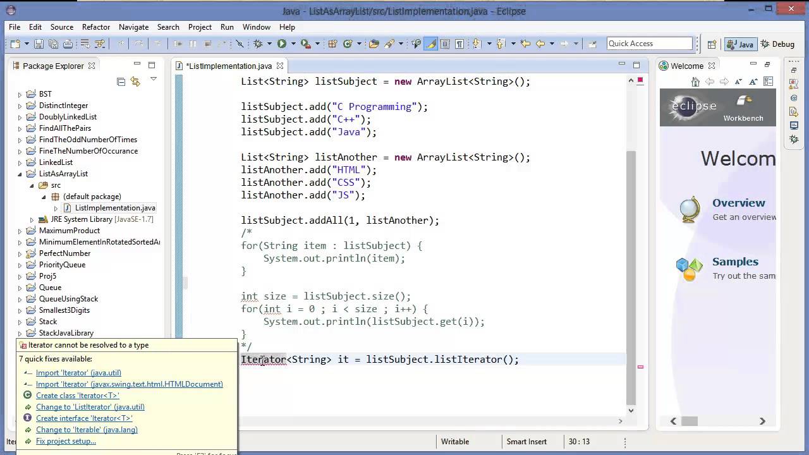
Task: Save the current file with Save icon
Action: (x=39, y=44)
